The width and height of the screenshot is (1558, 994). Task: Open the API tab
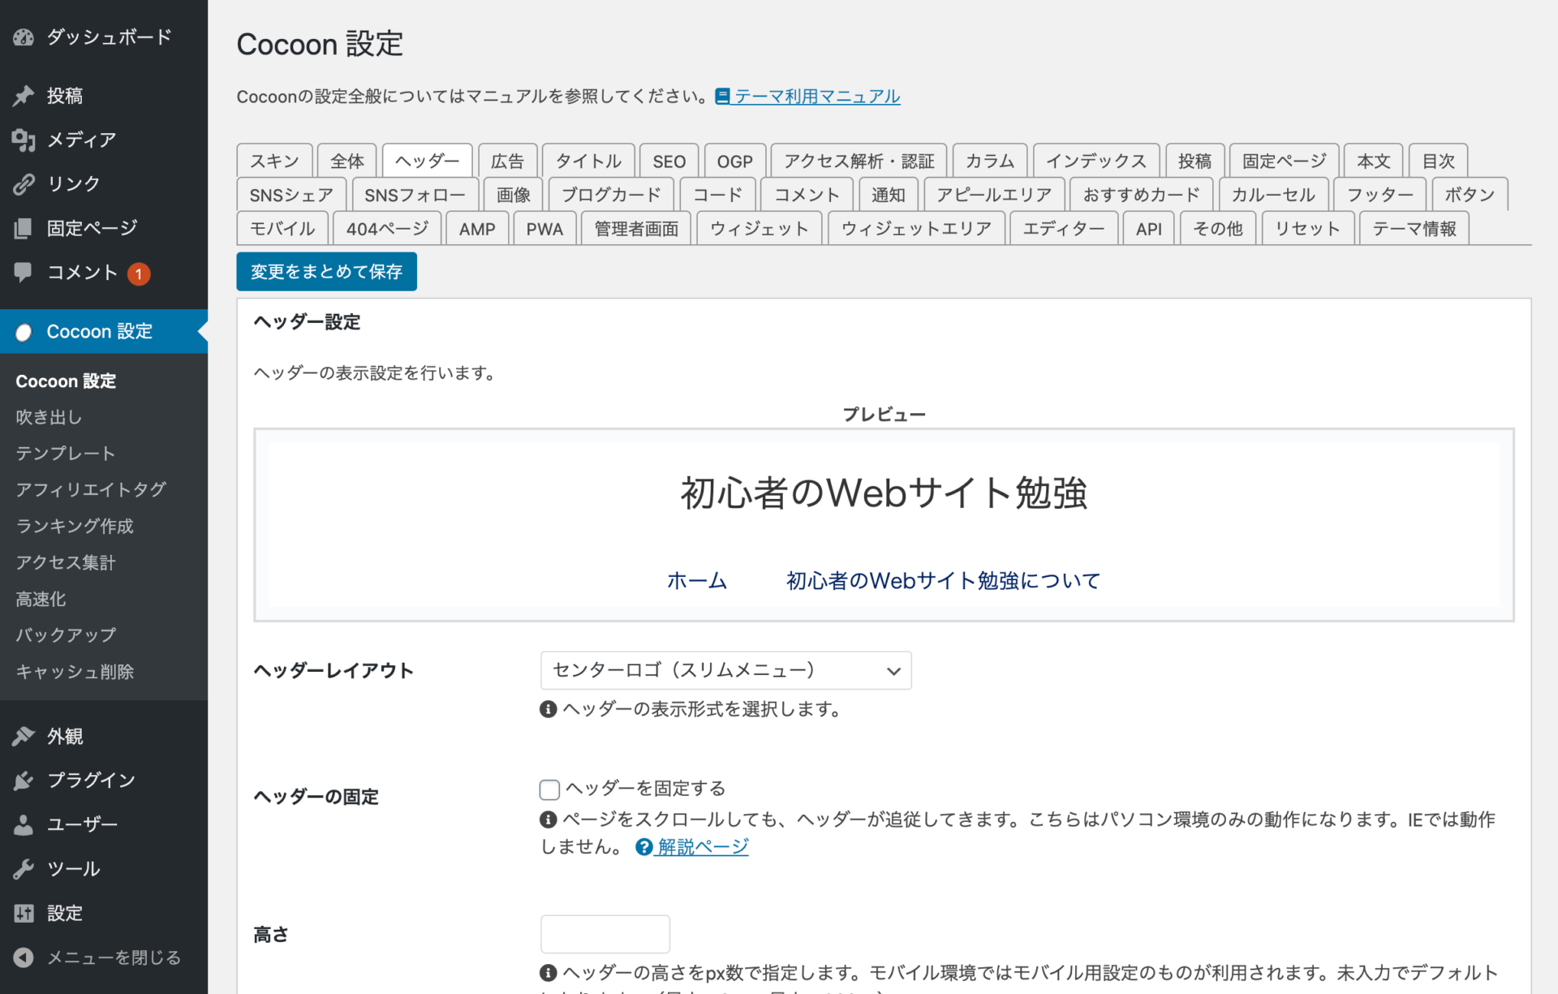pyautogui.click(x=1149, y=229)
